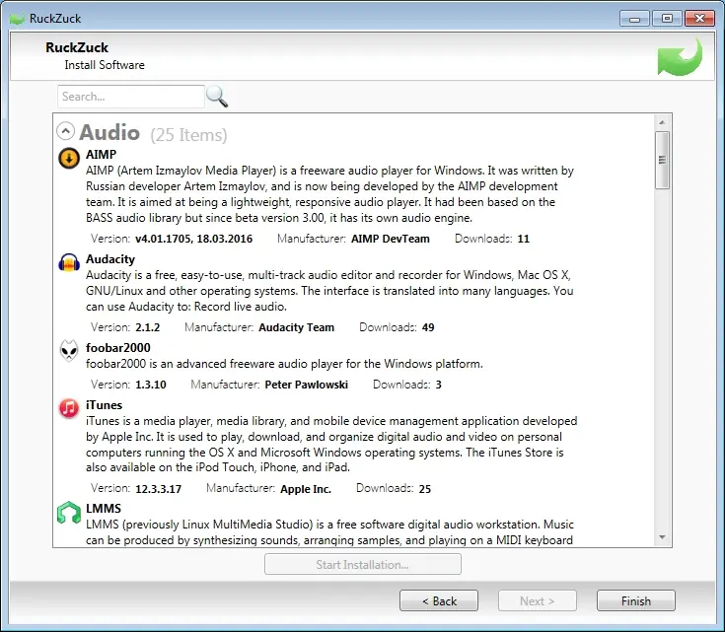The image size is (725, 632).
Task: Select the foobar2000 entry title
Action: pos(118,348)
